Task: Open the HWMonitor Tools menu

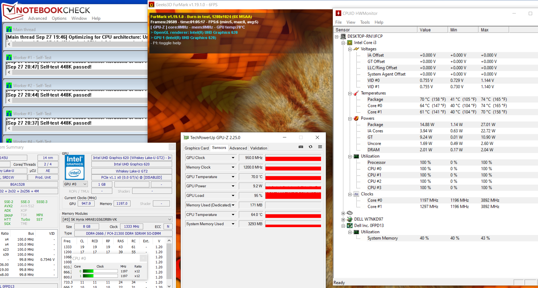Action: (x=365, y=22)
